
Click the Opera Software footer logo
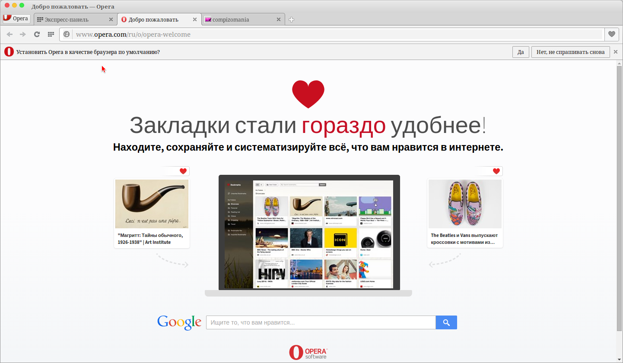(308, 353)
